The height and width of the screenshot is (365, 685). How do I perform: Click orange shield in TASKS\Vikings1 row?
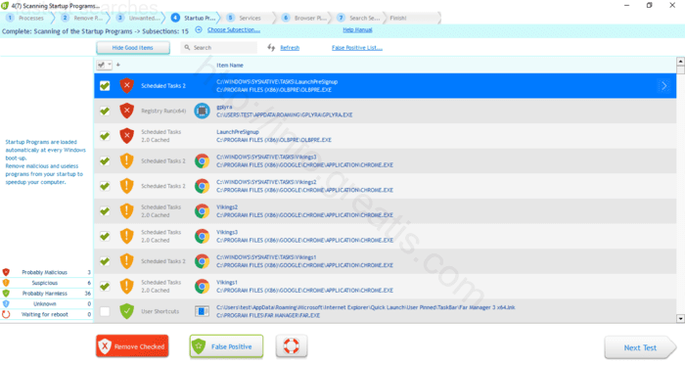(x=126, y=261)
